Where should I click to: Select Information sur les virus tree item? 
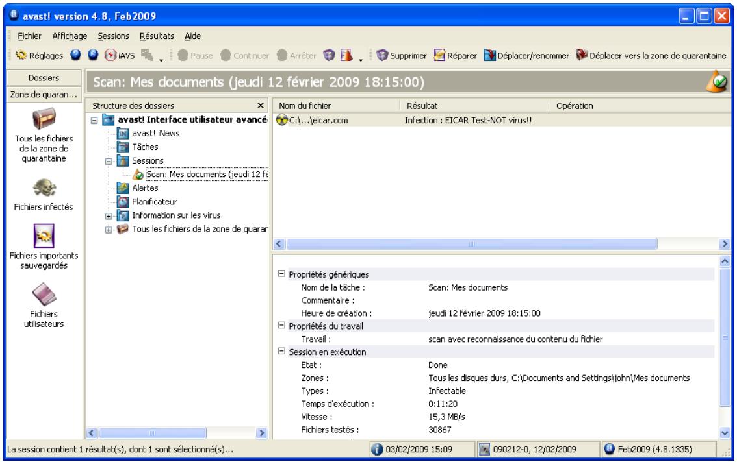[176, 215]
